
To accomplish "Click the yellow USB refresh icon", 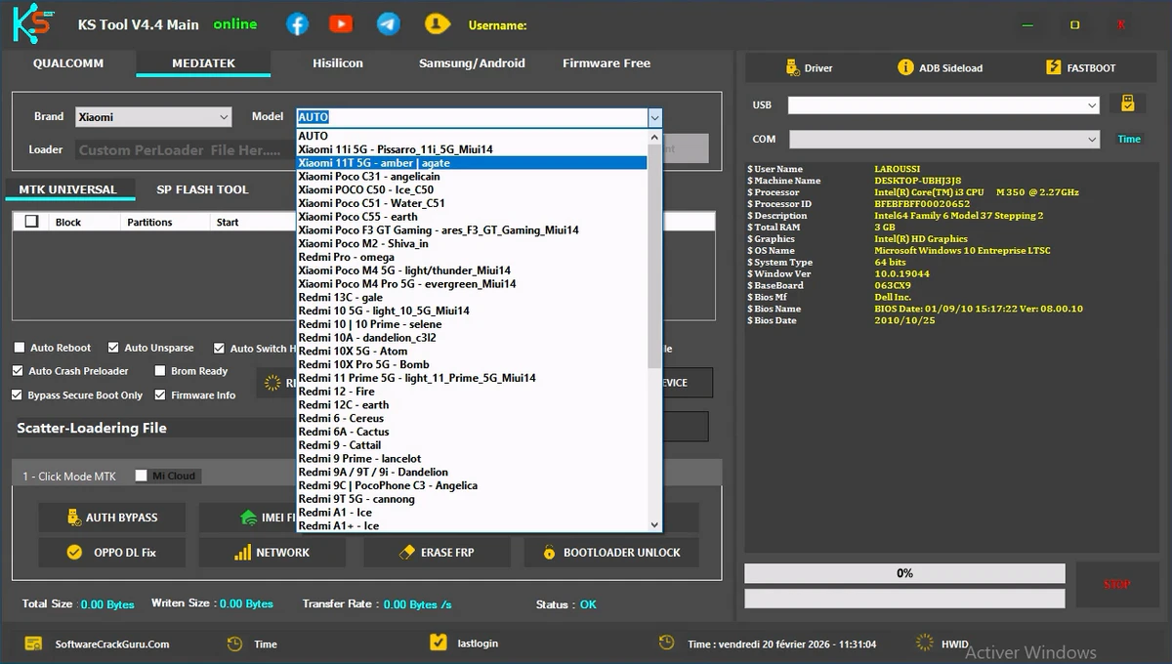I will 1127,104.
